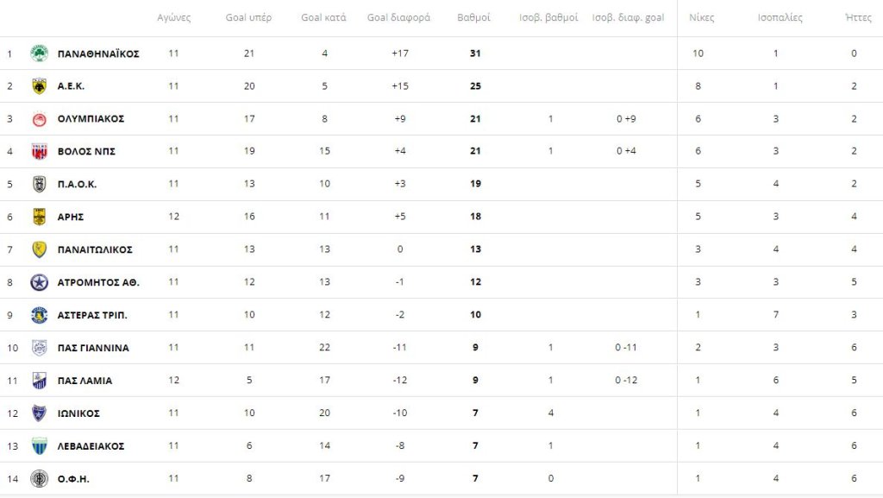Select the Goal διαφορά column header
883x498 pixels.
[x=398, y=17]
